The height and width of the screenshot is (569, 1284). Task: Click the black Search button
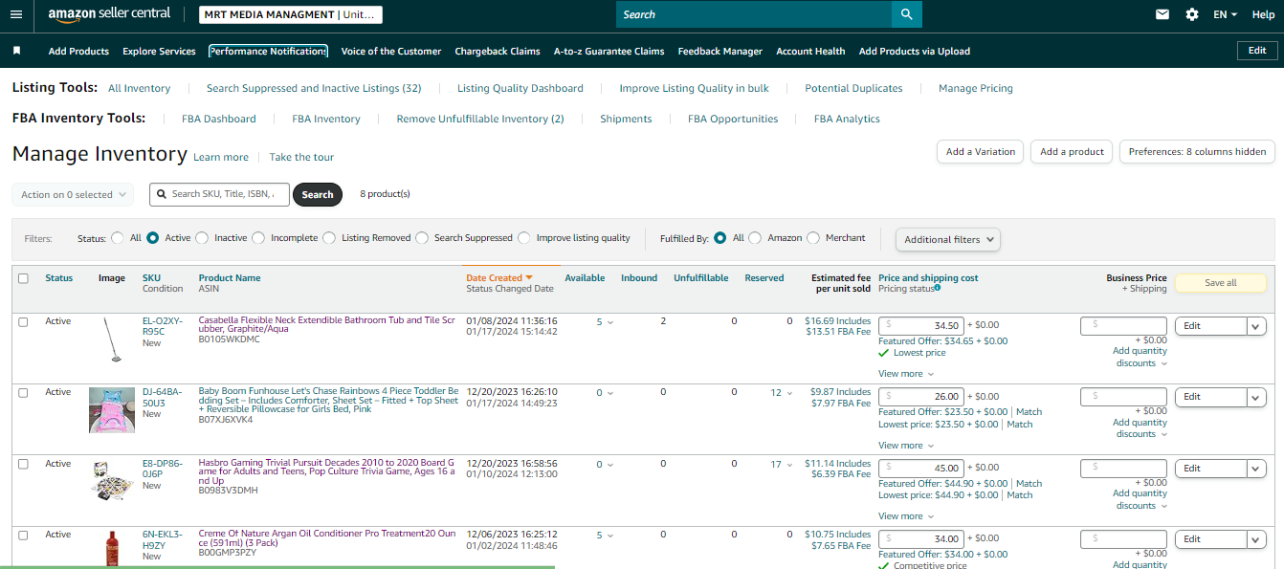click(x=317, y=194)
